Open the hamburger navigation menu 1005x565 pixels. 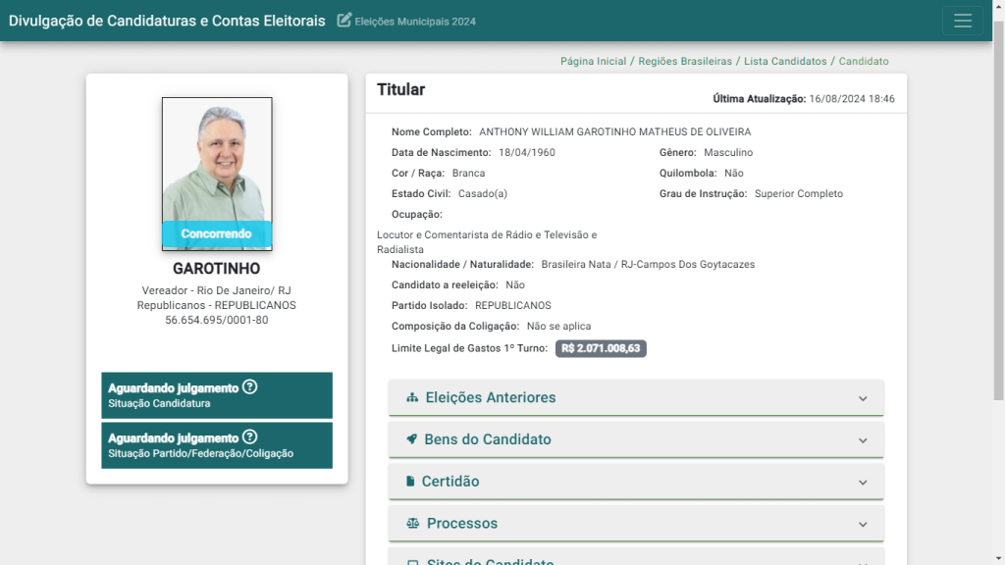point(962,21)
